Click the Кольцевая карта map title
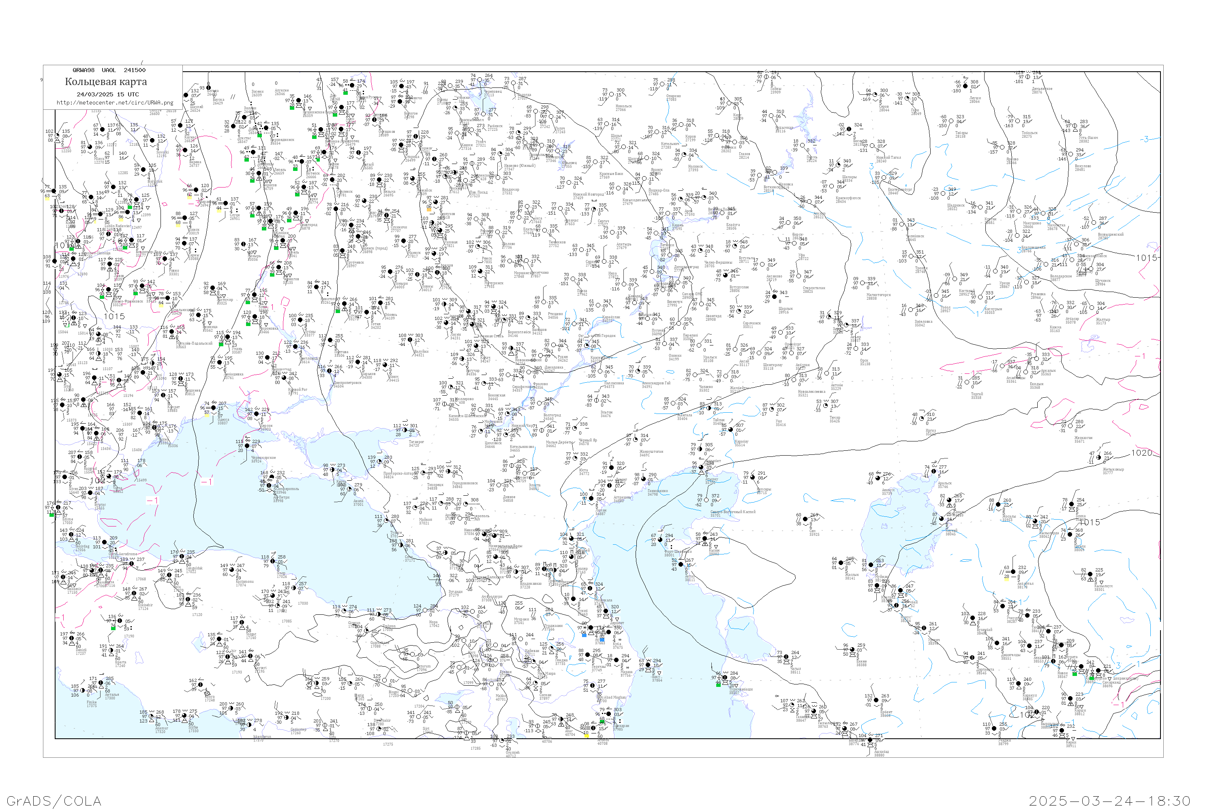 pos(106,82)
